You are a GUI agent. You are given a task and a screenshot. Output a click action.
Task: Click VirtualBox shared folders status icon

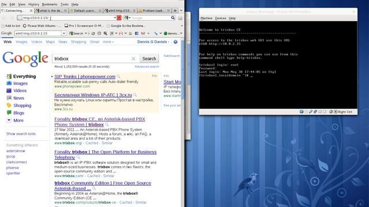(320, 112)
